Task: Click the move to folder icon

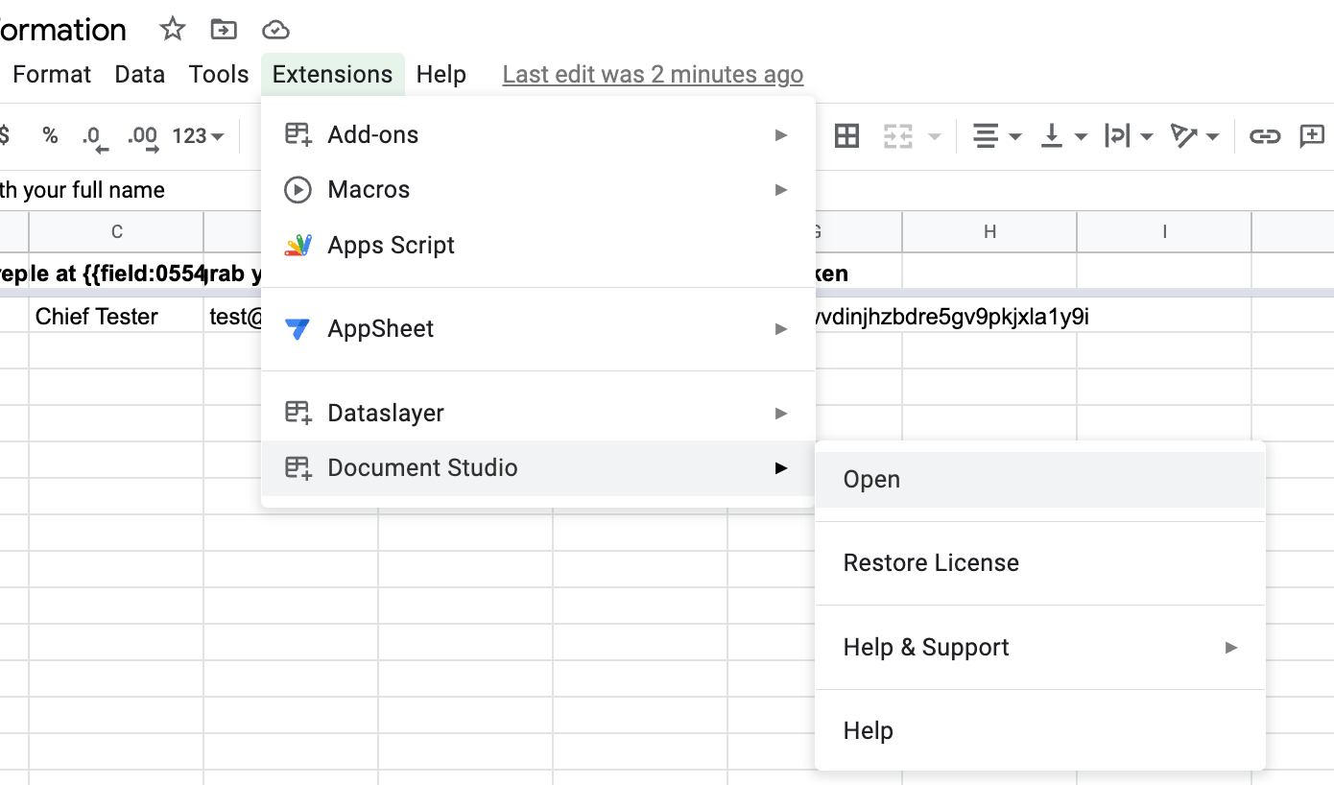Action: [x=224, y=30]
